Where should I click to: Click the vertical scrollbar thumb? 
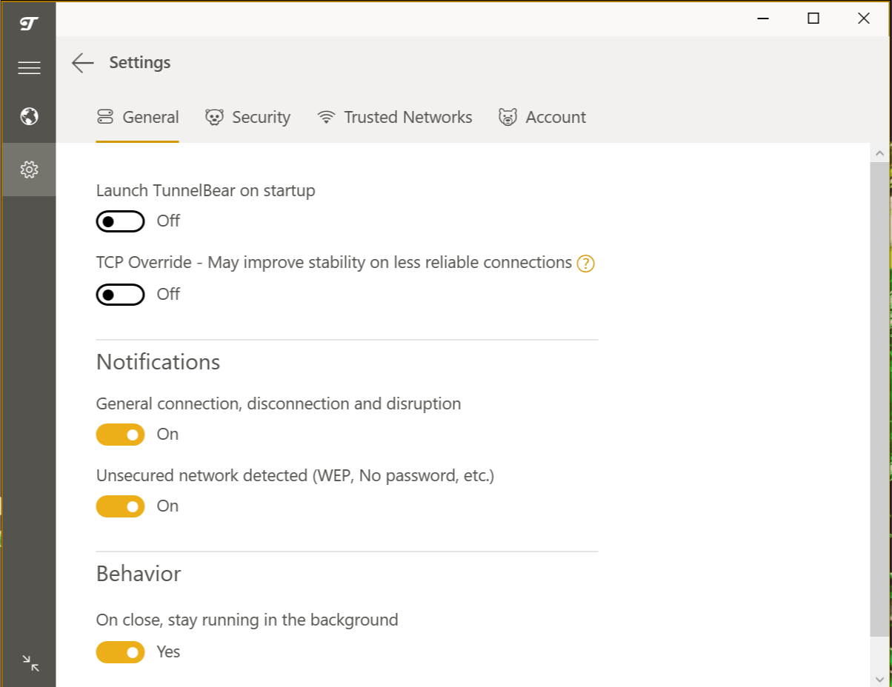880,398
